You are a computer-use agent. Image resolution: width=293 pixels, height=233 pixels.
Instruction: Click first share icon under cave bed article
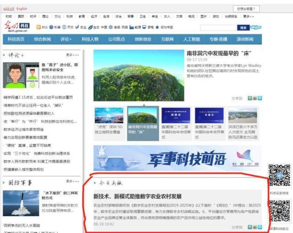250,98
